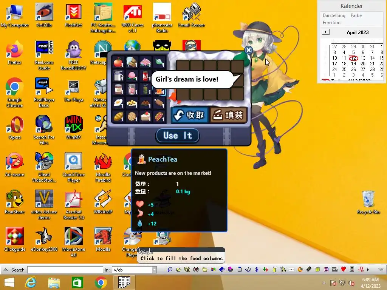Select the WinMX desktop shortcut
The image size is (387, 290).
point(74,128)
